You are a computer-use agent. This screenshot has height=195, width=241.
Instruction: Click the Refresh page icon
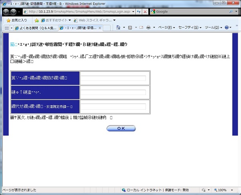(139, 12)
